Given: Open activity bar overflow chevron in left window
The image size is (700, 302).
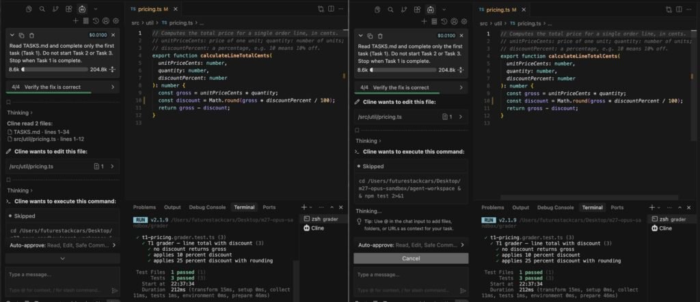Looking at the screenshot, I should [96, 9].
